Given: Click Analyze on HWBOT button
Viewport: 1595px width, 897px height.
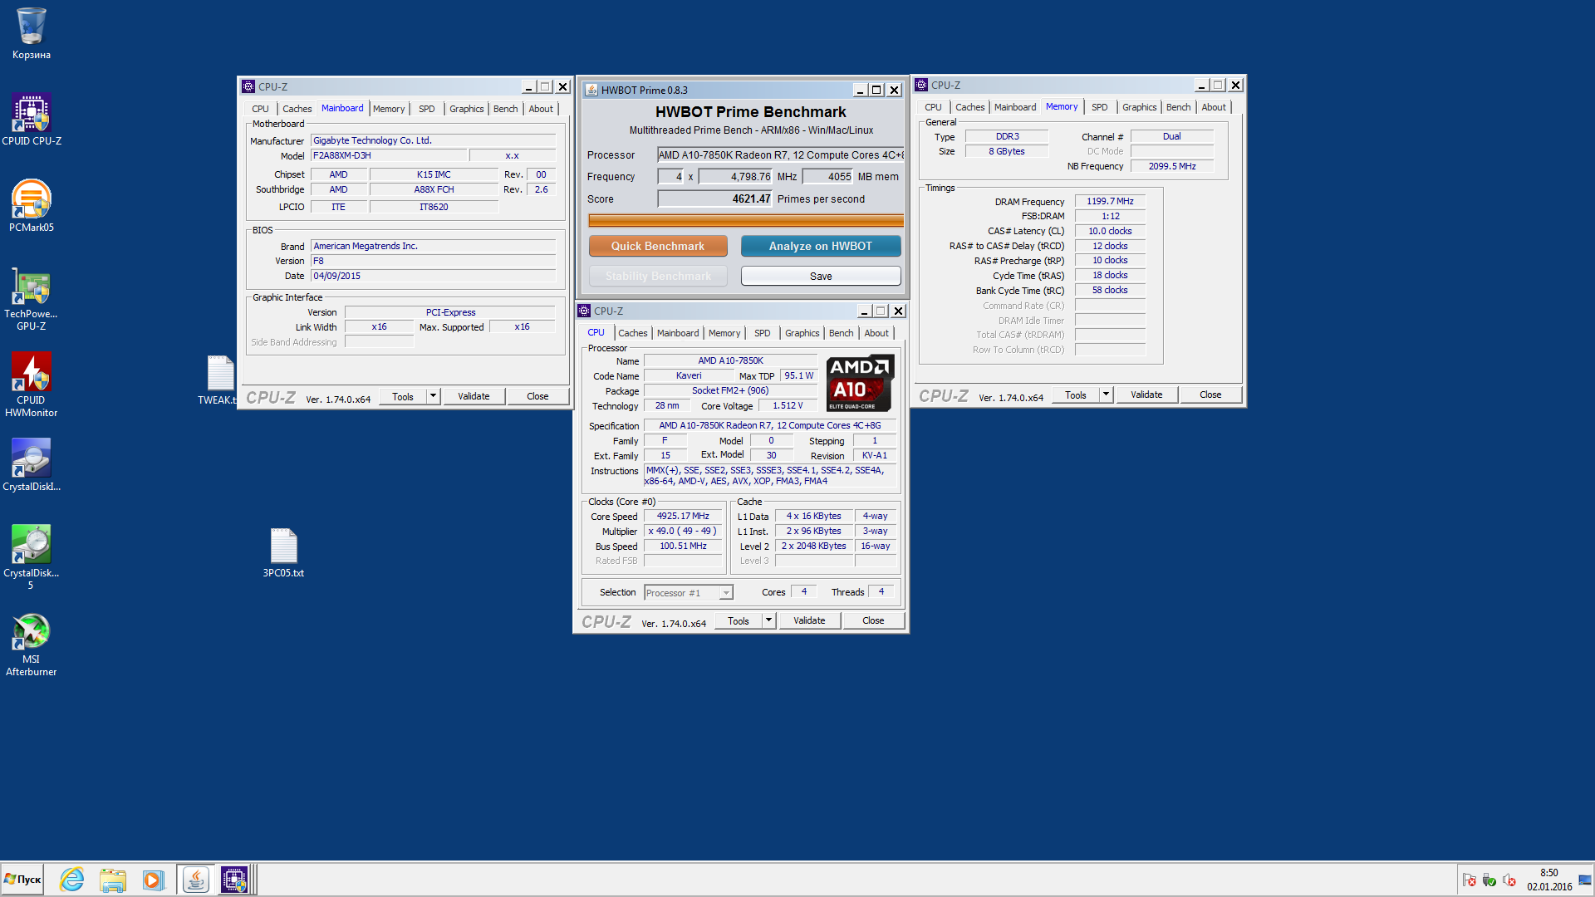Looking at the screenshot, I should 821,246.
